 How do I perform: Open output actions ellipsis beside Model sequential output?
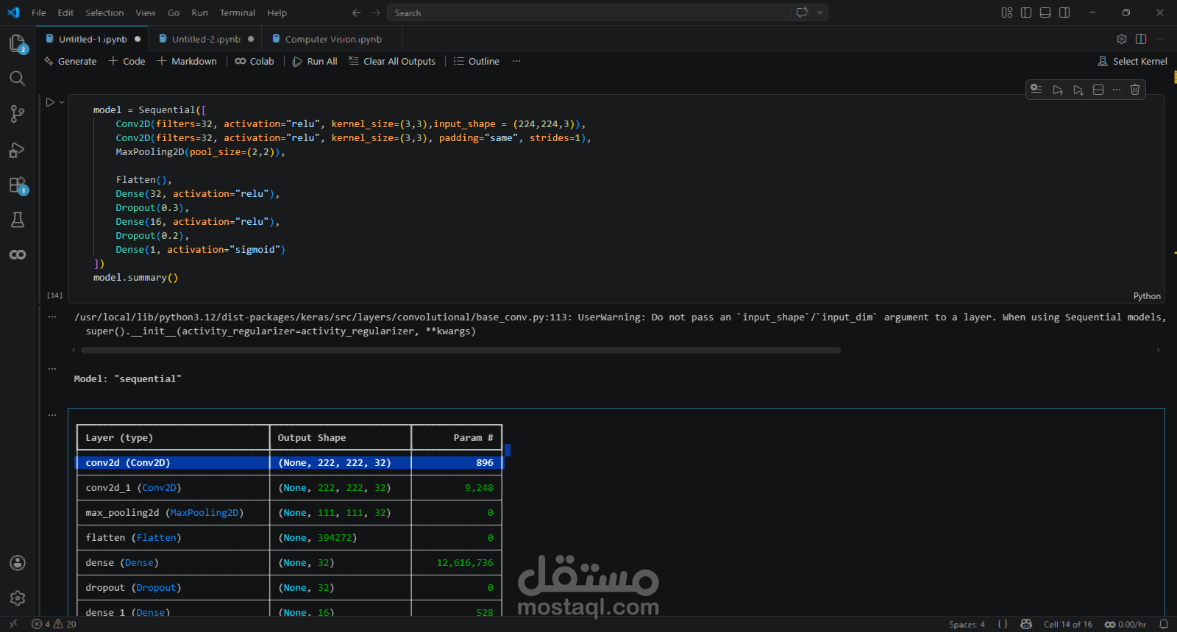[52, 368]
